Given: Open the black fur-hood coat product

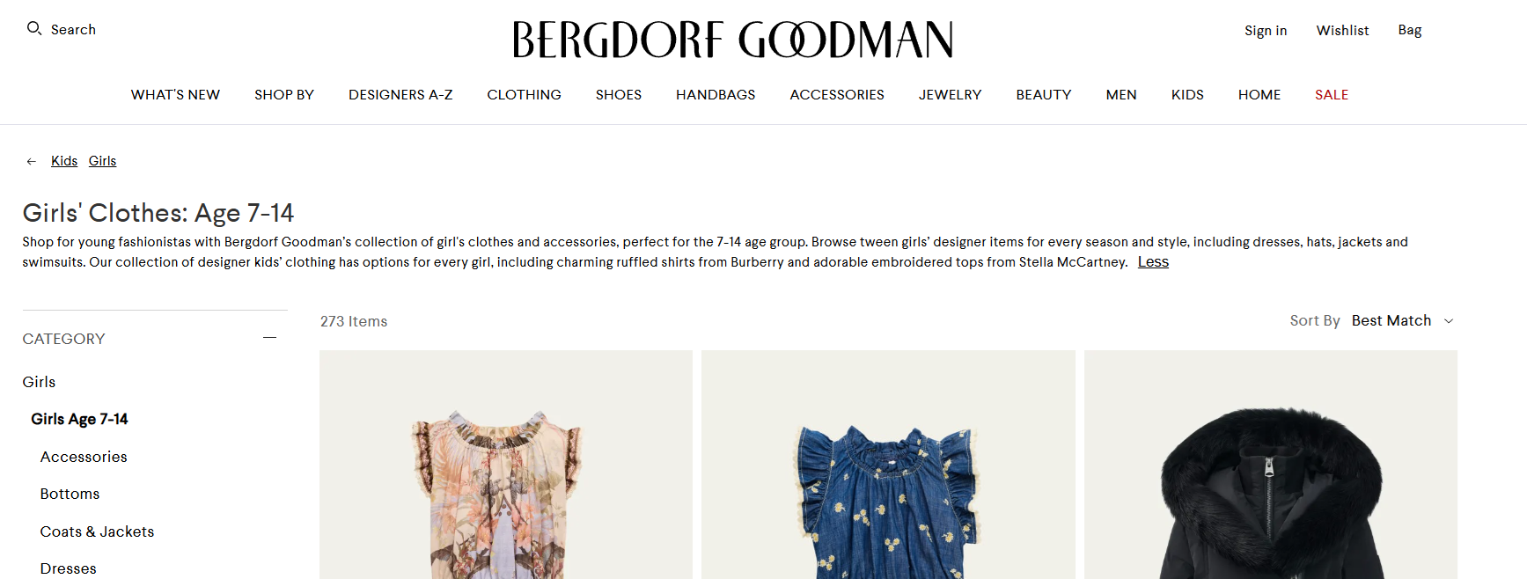Looking at the screenshot, I should (1271, 465).
